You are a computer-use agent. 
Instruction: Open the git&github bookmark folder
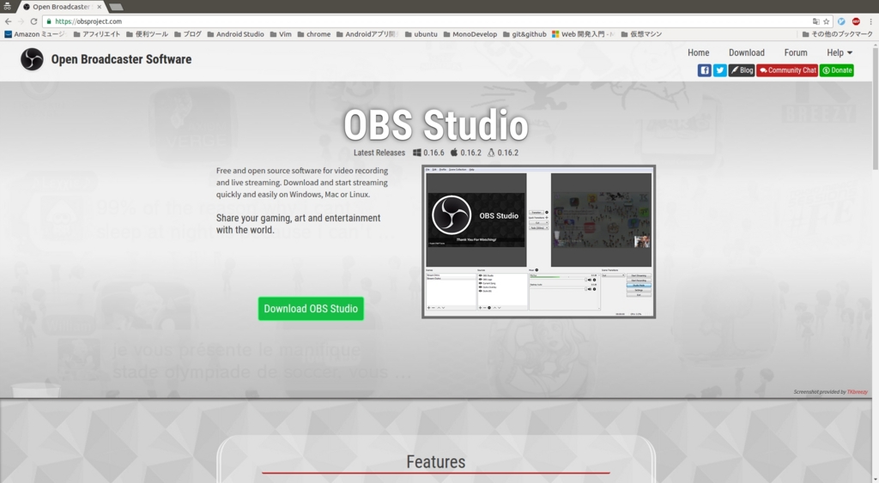click(524, 34)
